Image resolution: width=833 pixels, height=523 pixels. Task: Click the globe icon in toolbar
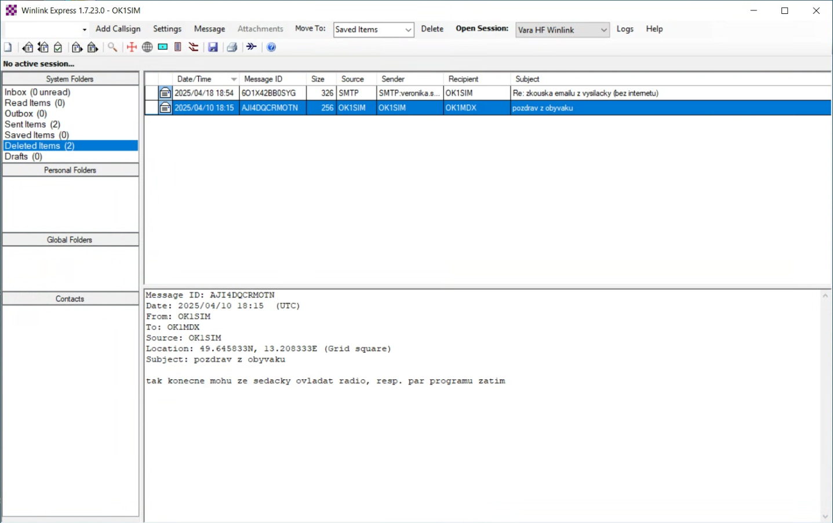[147, 48]
